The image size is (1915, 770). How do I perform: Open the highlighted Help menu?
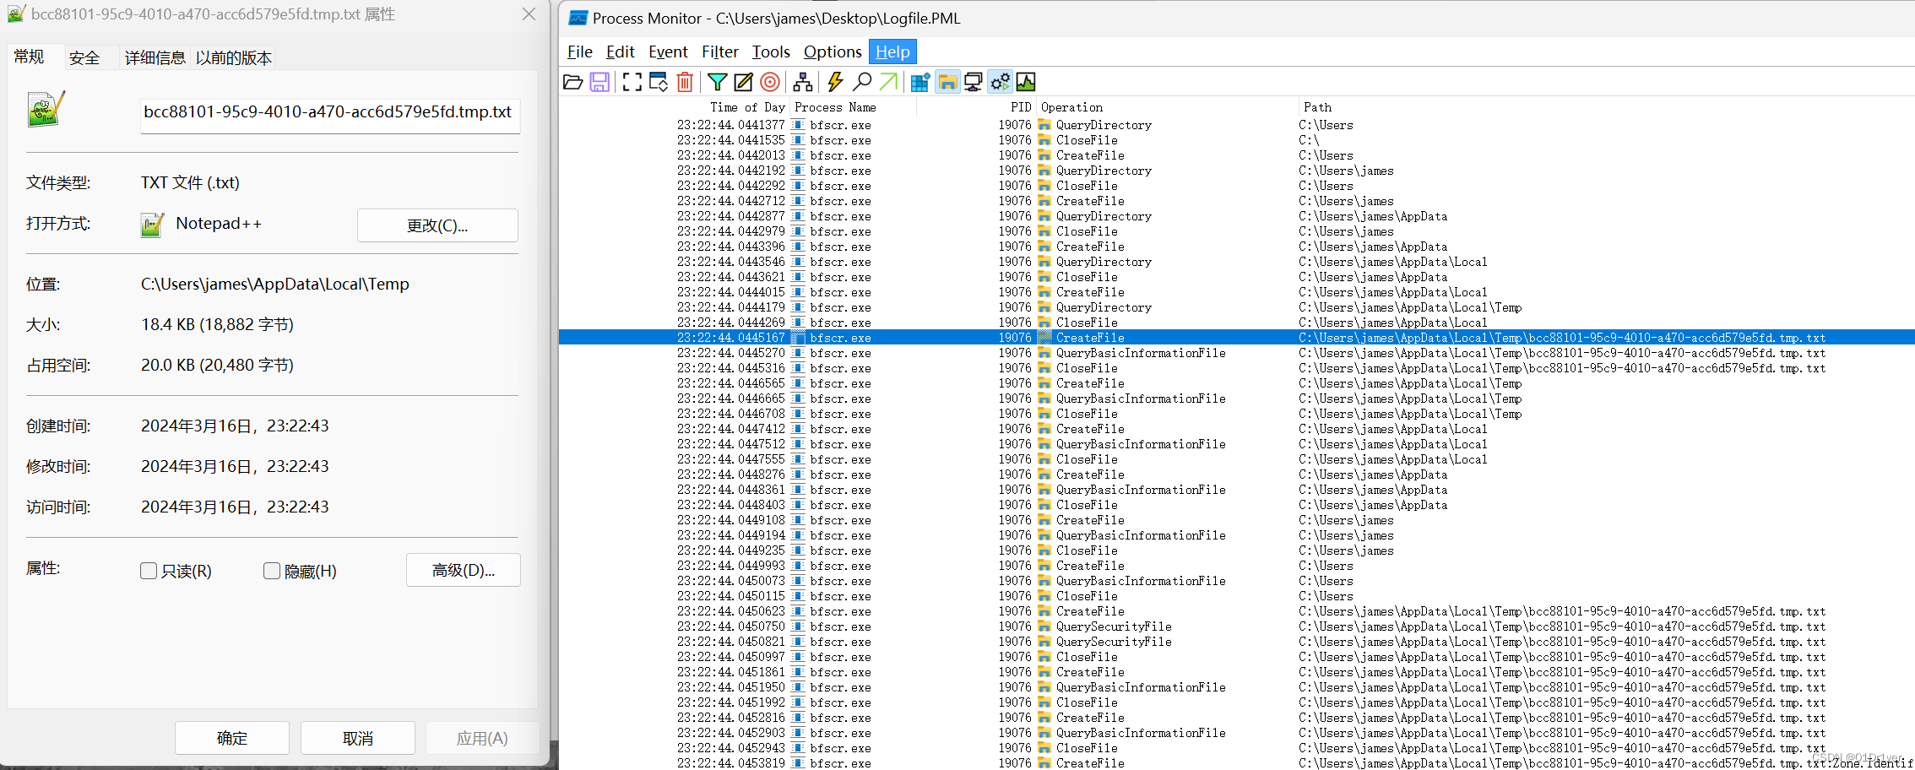point(892,52)
